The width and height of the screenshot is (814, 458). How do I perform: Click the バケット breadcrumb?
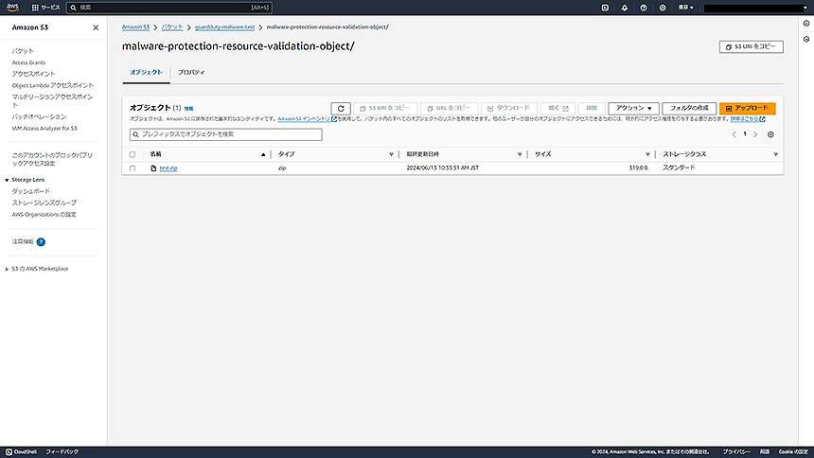(x=172, y=27)
